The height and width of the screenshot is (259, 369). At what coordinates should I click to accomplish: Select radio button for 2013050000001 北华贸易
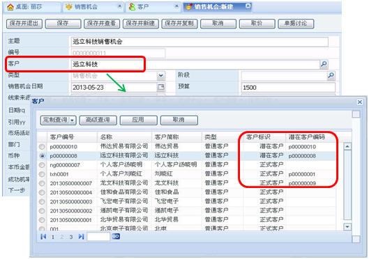42,220
